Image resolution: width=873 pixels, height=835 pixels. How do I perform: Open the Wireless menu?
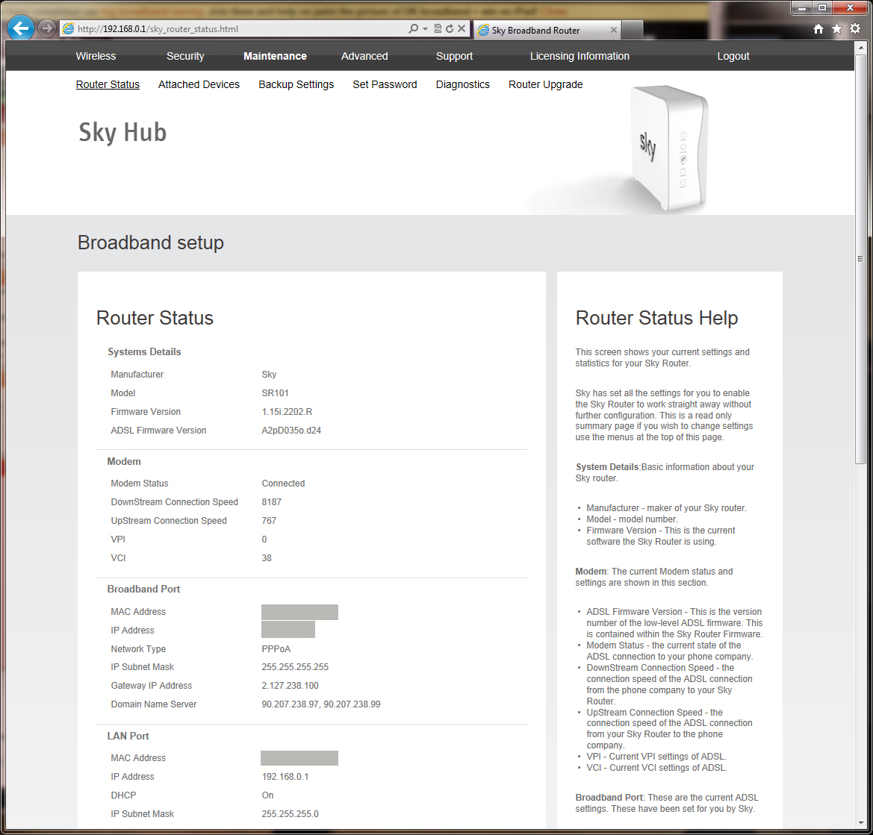pyautogui.click(x=96, y=56)
